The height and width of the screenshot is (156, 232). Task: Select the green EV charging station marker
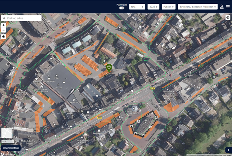(109, 68)
